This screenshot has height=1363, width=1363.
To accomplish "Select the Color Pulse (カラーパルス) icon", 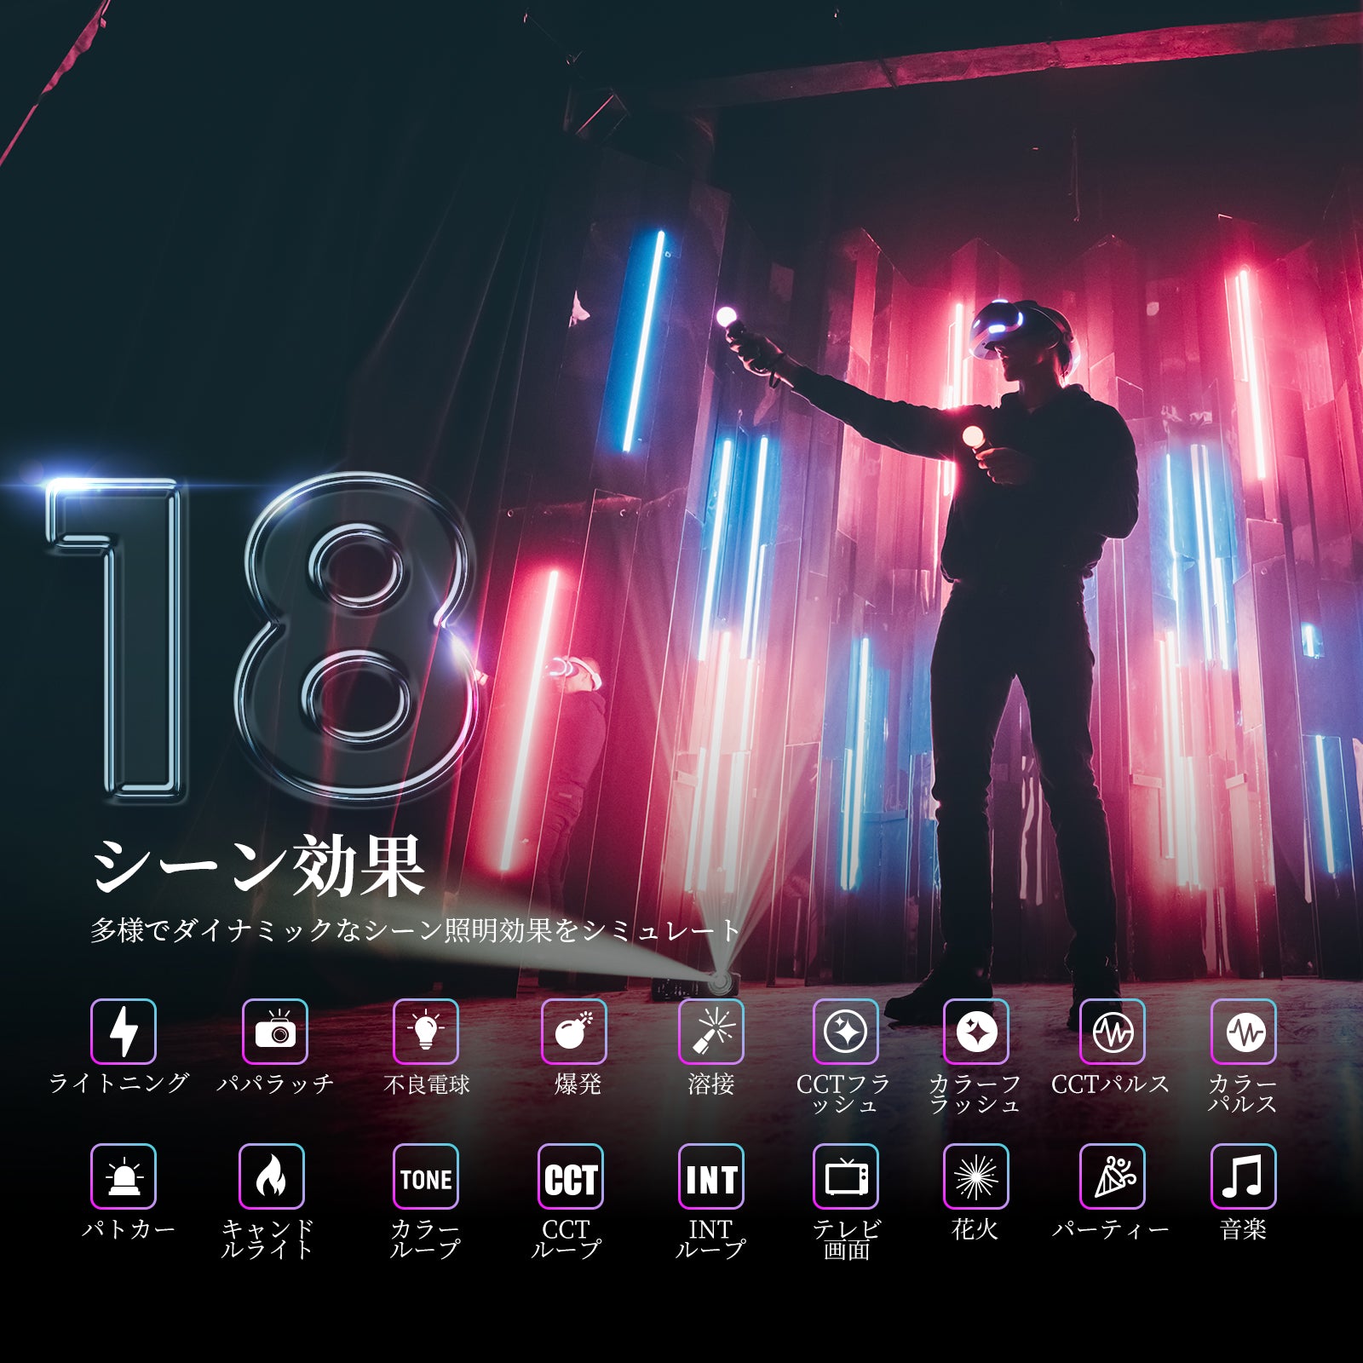I will click(x=1243, y=1032).
